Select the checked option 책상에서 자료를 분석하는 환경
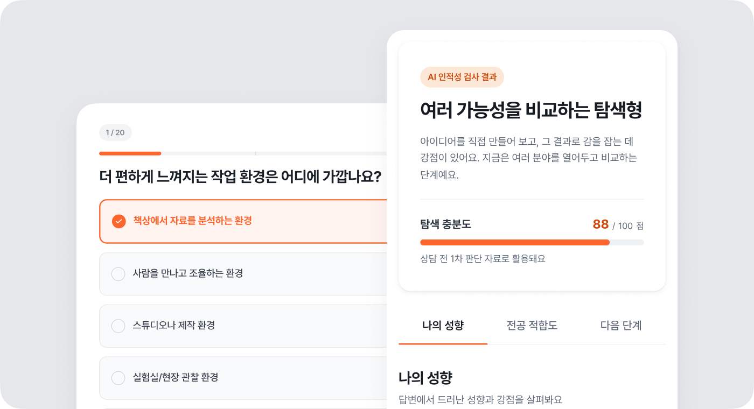 (243, 221)
